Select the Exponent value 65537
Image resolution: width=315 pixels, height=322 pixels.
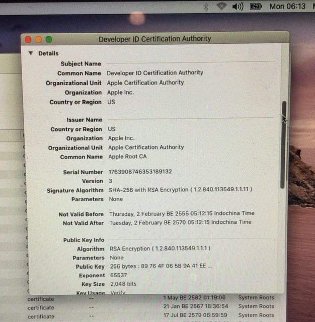[118, 275]
